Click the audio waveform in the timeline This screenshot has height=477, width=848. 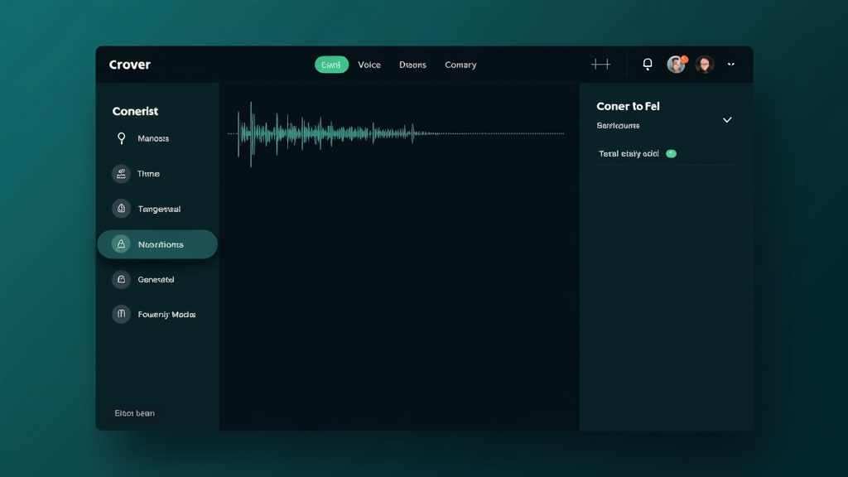click(x=331, y=133)
